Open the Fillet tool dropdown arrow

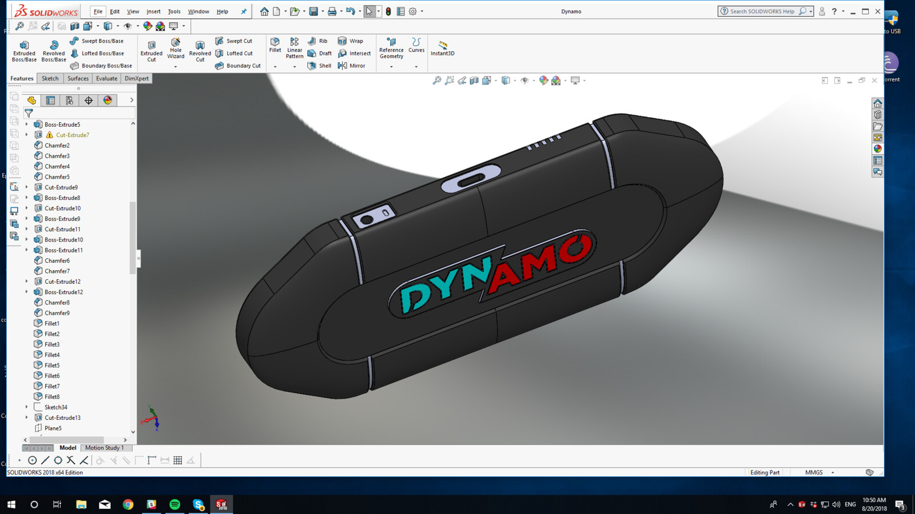coord(275,67)
